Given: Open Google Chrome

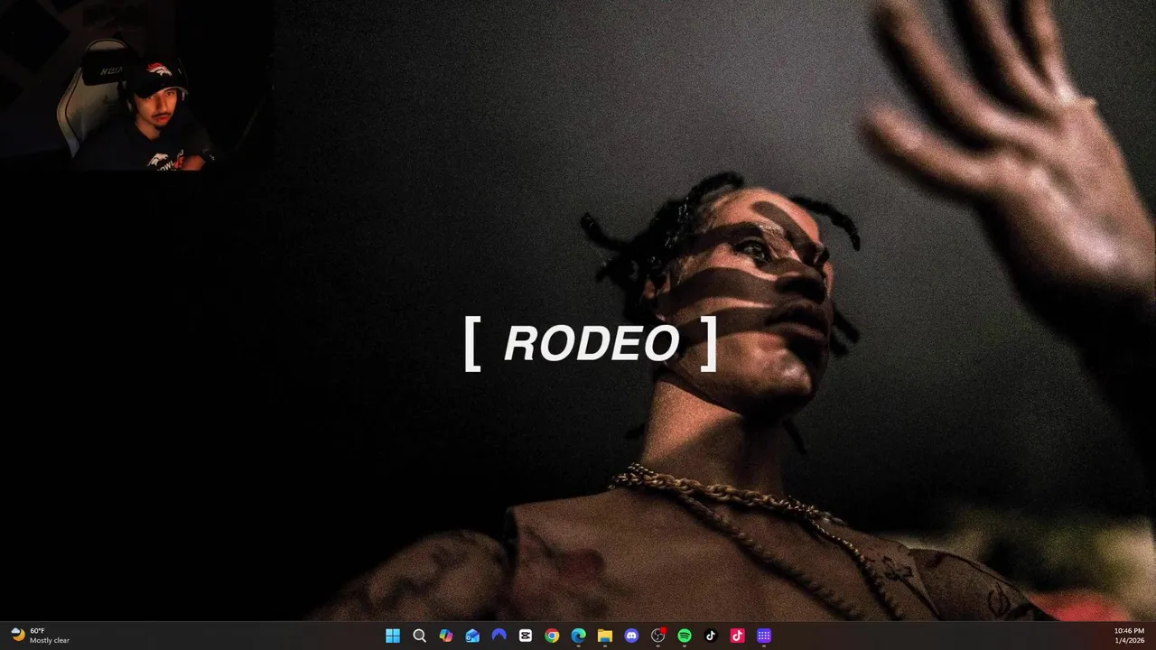Looking at the screenshot, I should coord(552,636).
